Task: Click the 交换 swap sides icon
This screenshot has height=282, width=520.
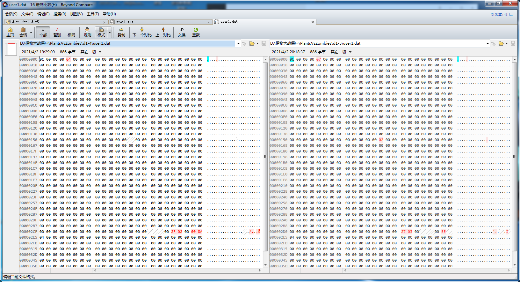Action: 182,32
